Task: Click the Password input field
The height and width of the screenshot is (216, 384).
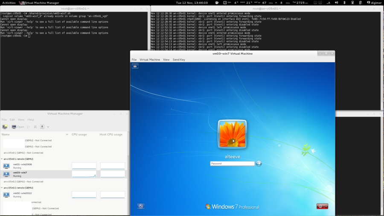Action: point(232,163)
